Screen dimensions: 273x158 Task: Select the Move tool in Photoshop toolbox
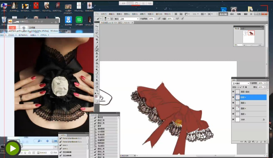pyautogui.click(x=97, y=26)
